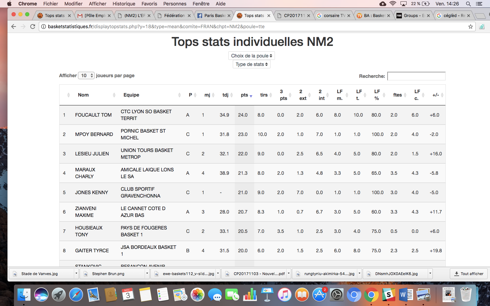Open Notes in the dock
Image resolution: width=490 pixels, height=306 pixels.
click(x=145, y=294)
